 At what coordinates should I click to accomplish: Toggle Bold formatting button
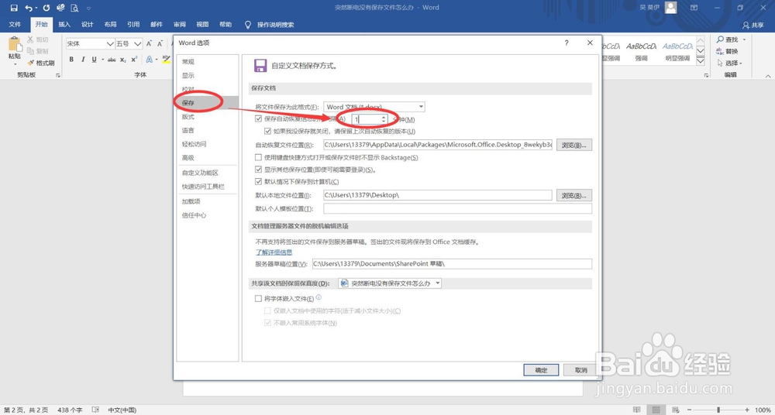[x=71, y=60]
